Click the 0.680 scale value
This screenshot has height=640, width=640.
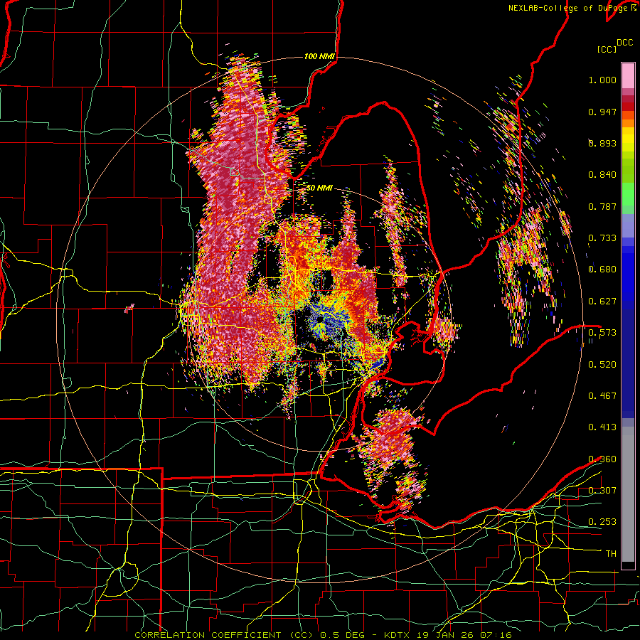[602, 270]
